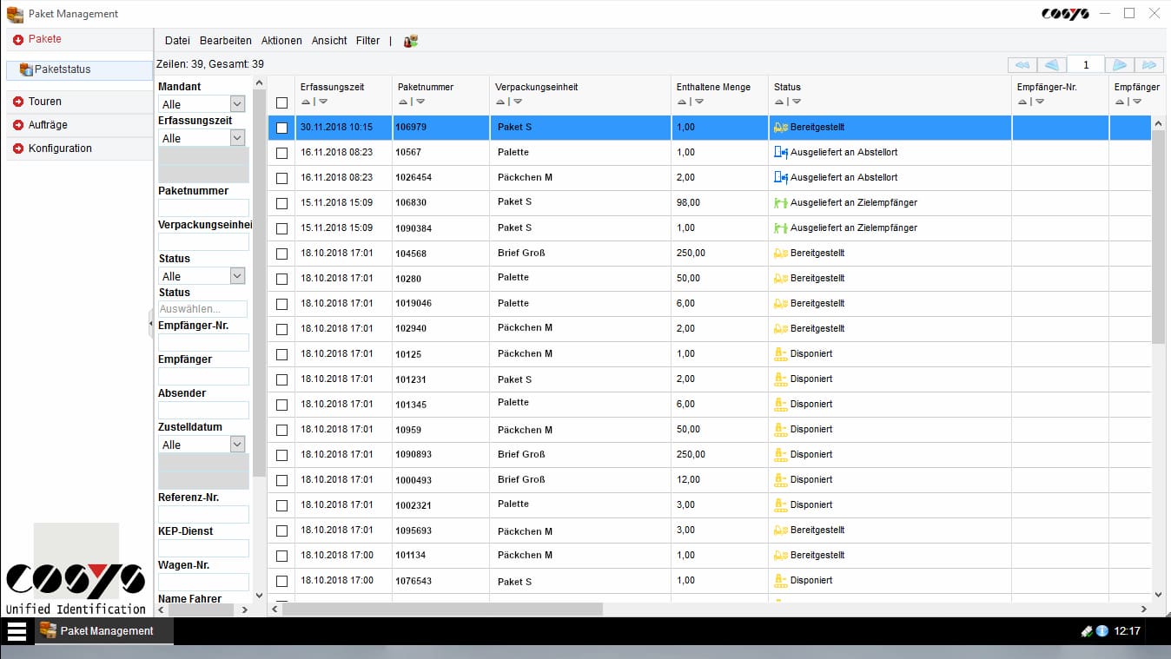Viewport: 1171px width, 659px height.
Task: Click the Empfänger filter input field
Action: coord(202,375)
